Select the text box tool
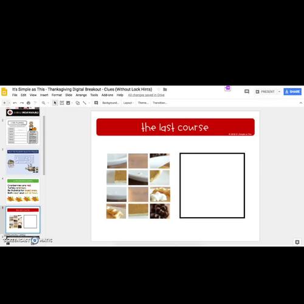 click(x=62, y=103)
